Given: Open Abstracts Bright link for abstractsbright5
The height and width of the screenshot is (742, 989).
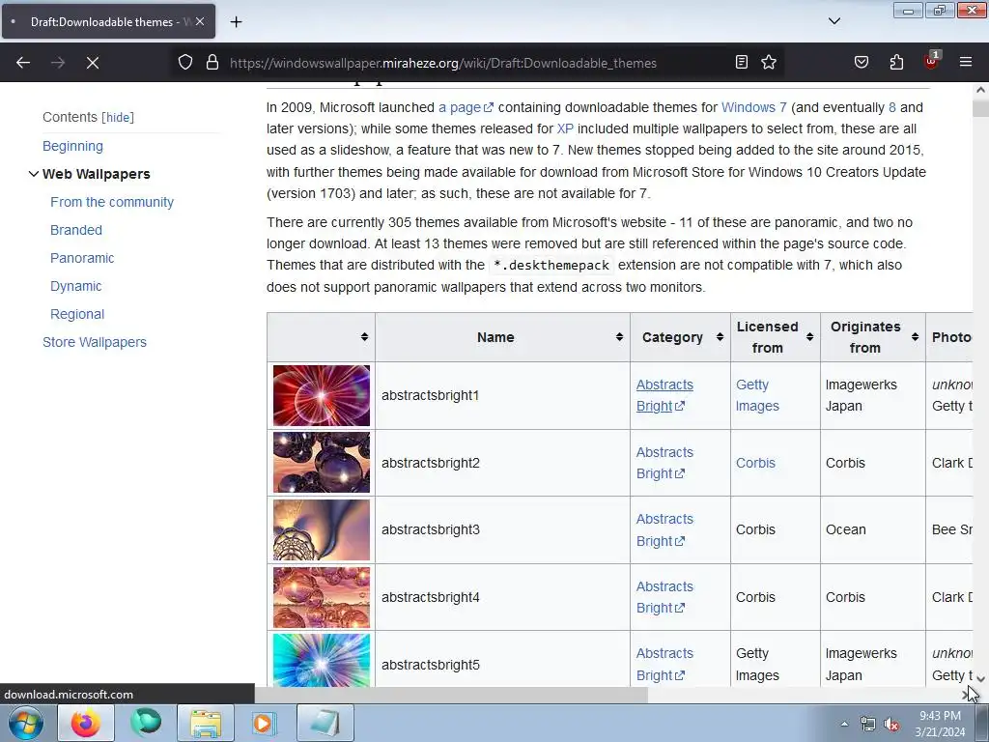Looking at the screenshot, I should point(664,665).
